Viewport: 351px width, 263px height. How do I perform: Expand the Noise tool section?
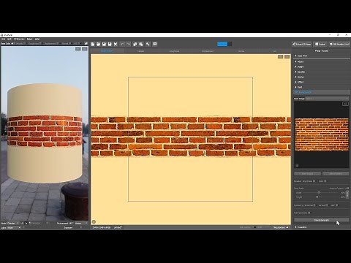[321, 77]
